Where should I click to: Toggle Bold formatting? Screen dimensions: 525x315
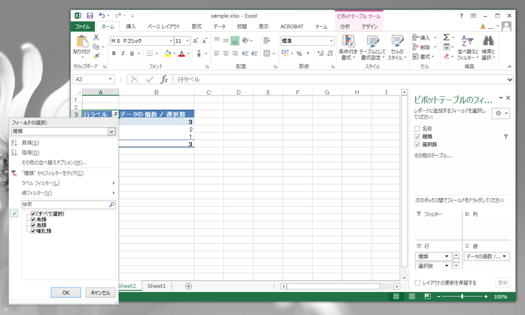pyautogui.click(x=114, y=53)
